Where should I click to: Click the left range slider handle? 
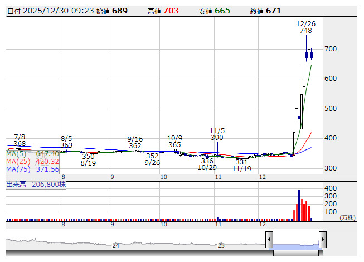click(x=269, y=240)
